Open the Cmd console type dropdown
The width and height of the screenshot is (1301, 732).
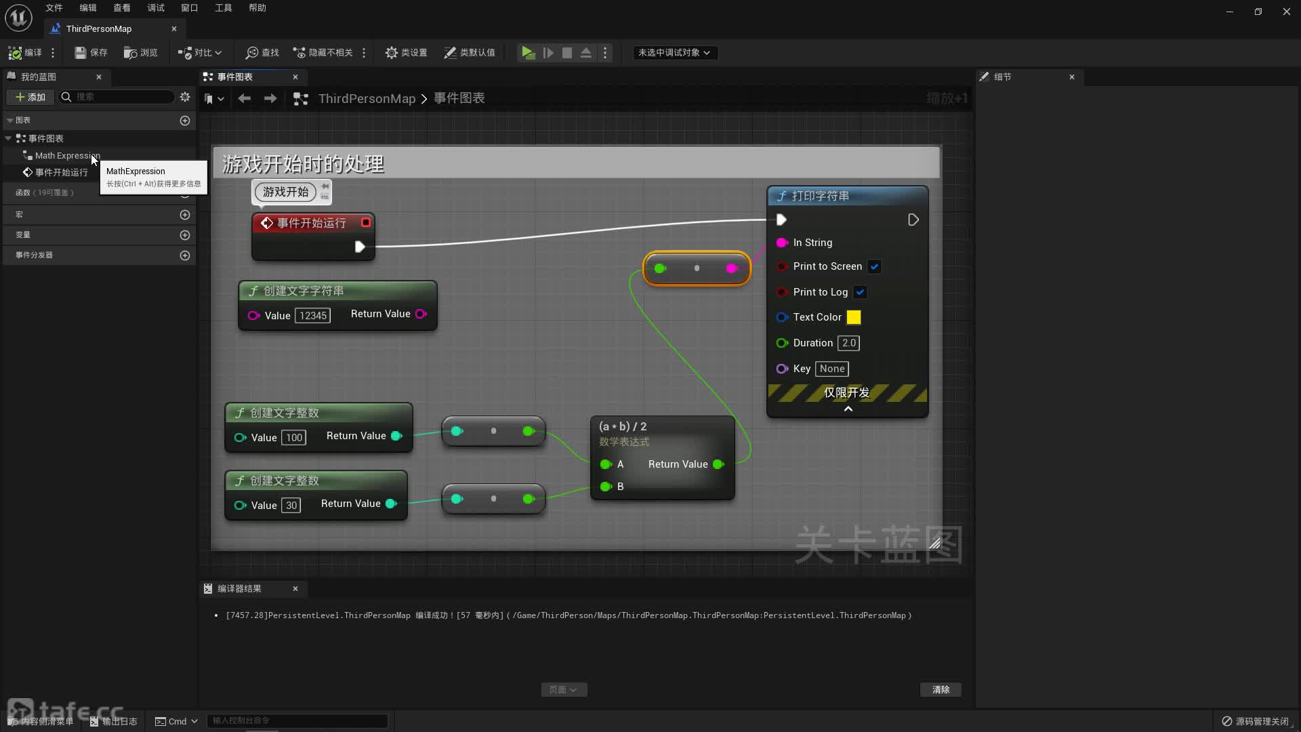click(176, 721)
